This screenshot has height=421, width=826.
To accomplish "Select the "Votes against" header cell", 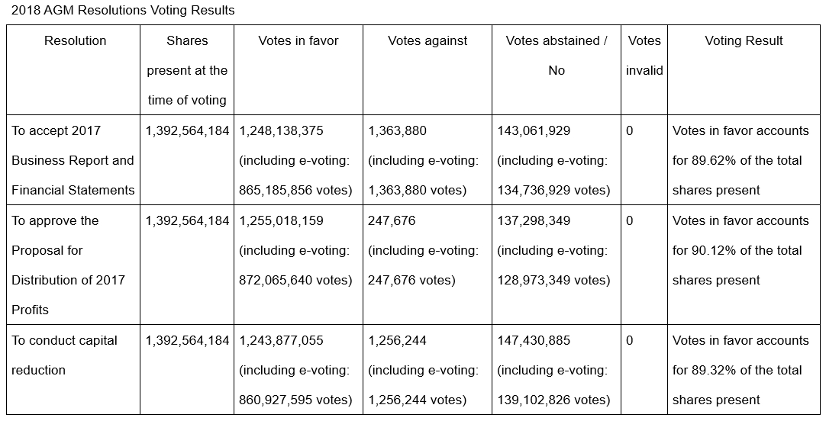I will point(427,41).
